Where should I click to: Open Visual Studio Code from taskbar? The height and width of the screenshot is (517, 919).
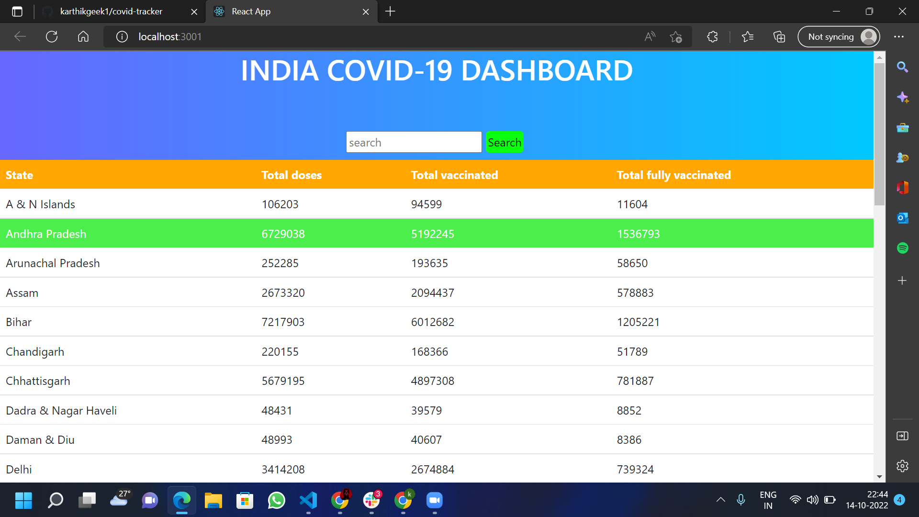tap(308, 501)
